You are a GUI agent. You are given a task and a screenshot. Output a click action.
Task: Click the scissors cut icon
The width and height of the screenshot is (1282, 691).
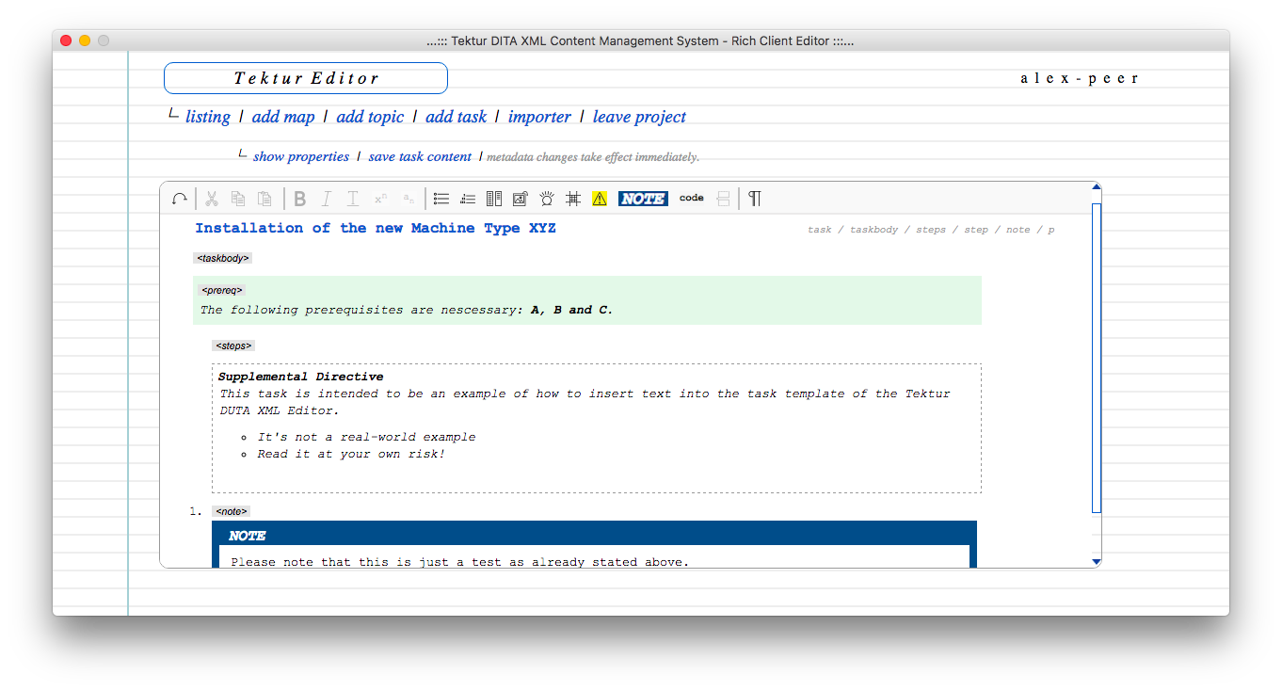tap(212, 199)
